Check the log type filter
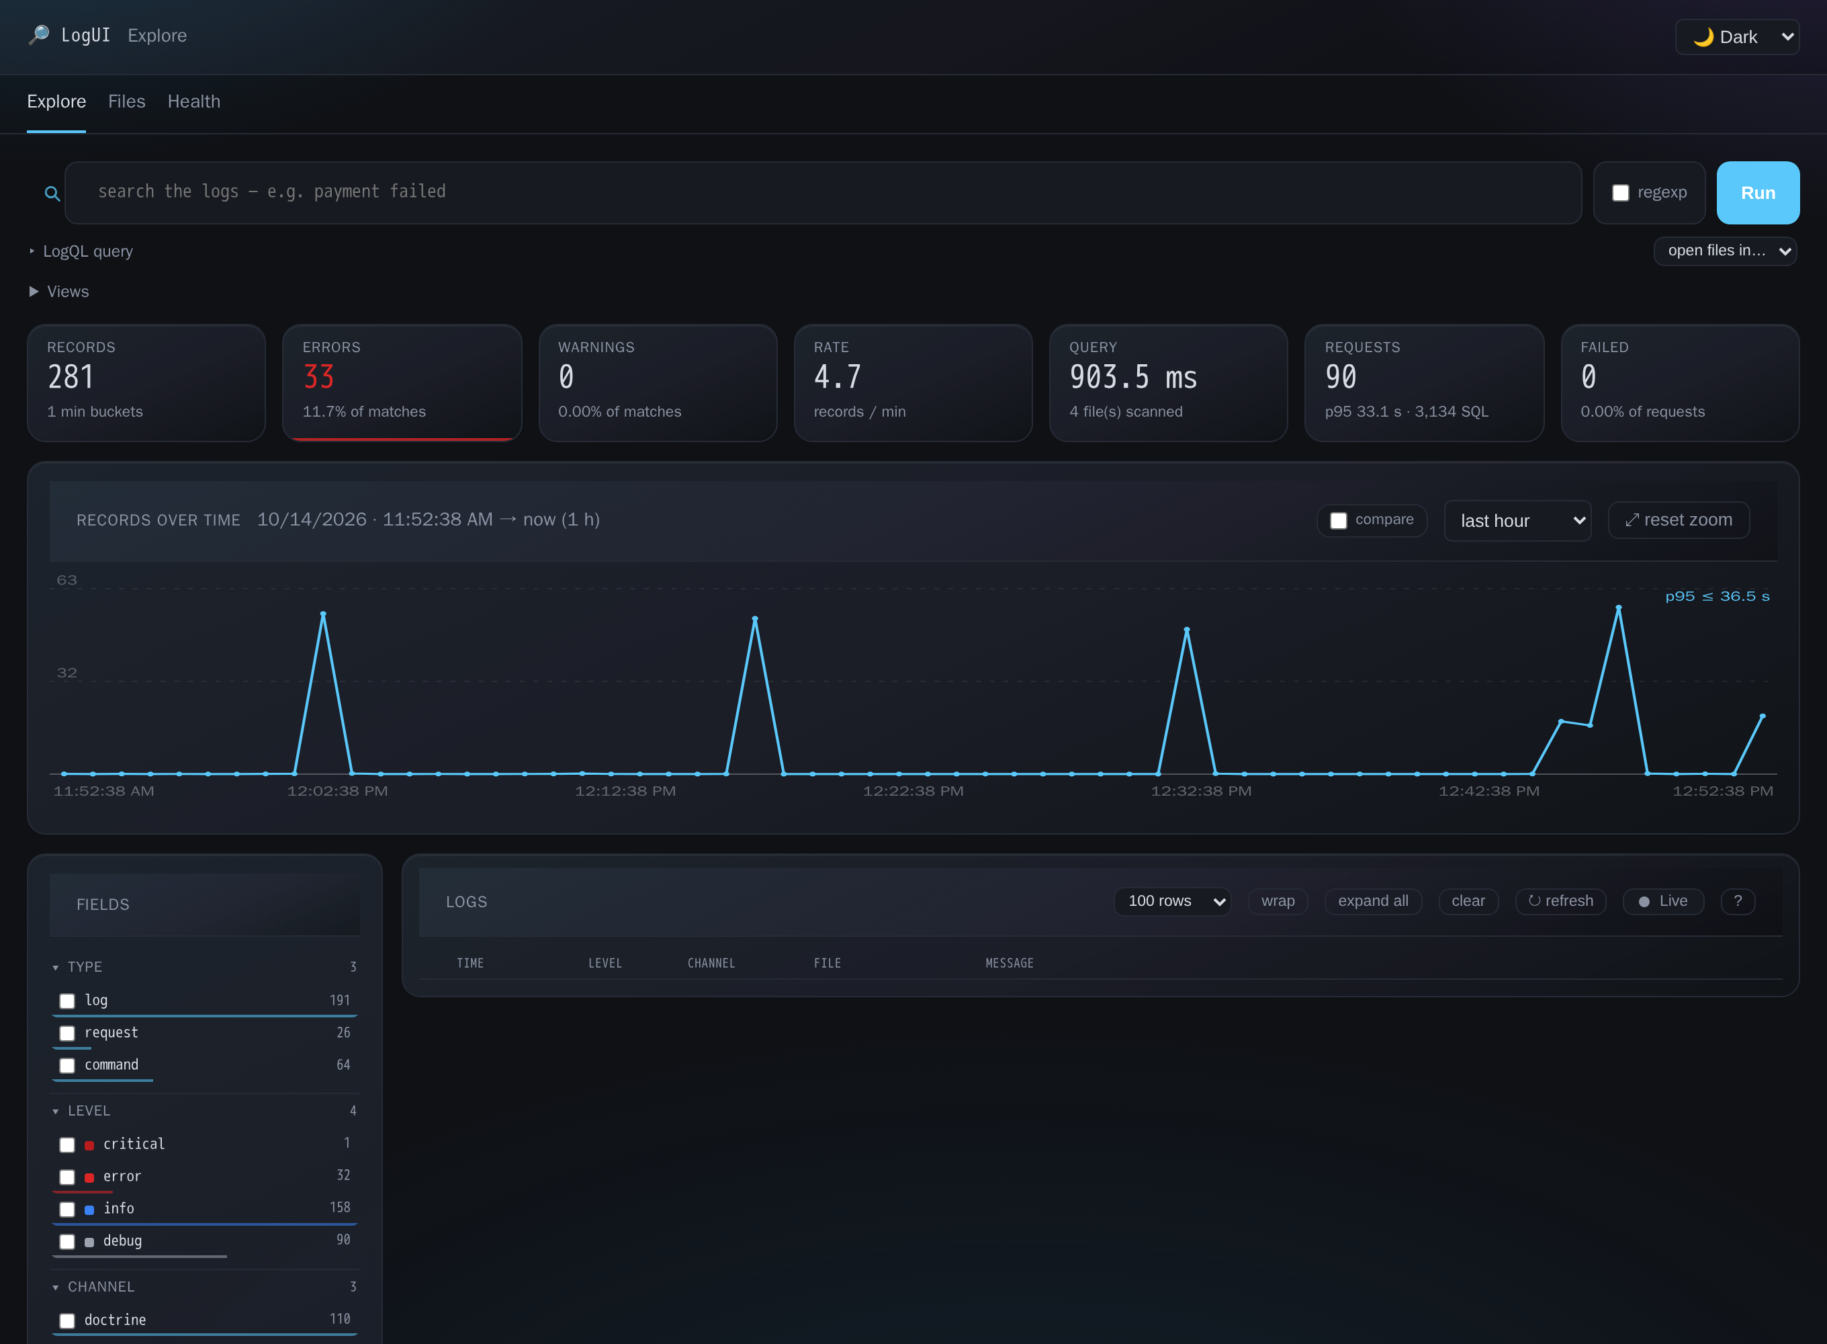Image resolution: width=1827 pixels, height=1344 pixels. (x=67, y=1001)
